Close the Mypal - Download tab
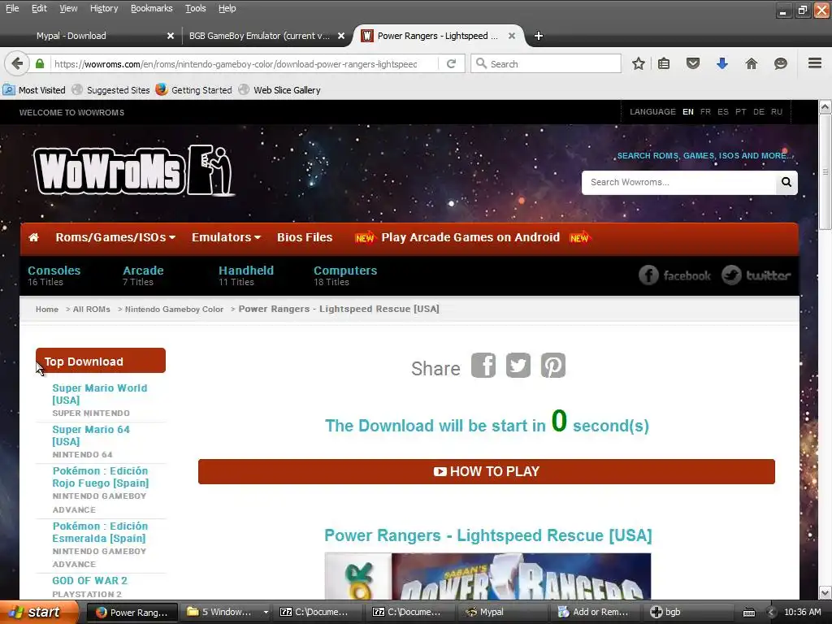832x624 pixels. [171, 36]
